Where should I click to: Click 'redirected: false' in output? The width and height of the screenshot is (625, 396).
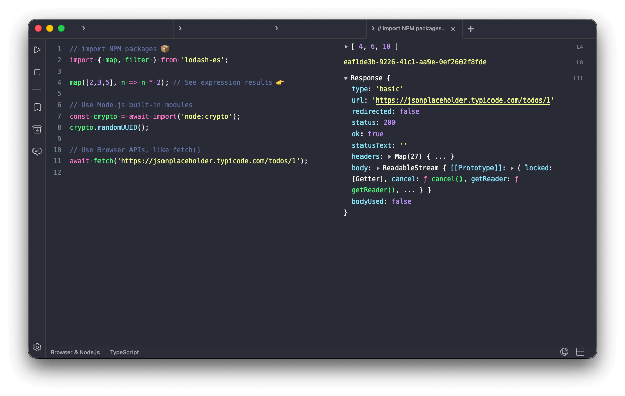[386, 112]
